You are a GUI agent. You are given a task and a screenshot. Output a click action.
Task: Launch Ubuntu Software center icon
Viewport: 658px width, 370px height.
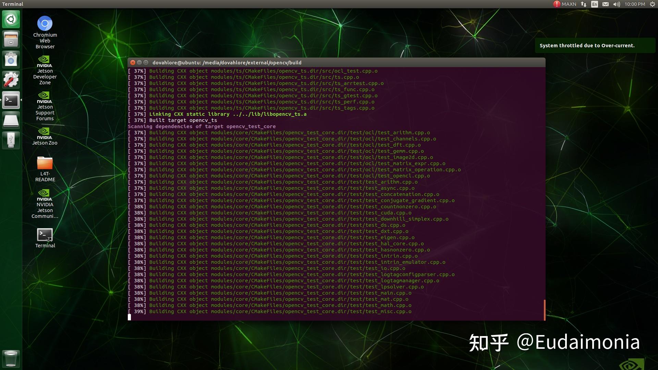pos(11,60)
